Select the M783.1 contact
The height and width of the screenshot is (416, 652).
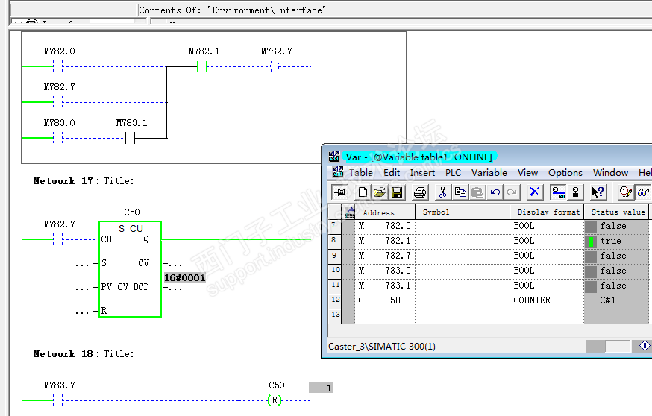(x=130, y=138)
